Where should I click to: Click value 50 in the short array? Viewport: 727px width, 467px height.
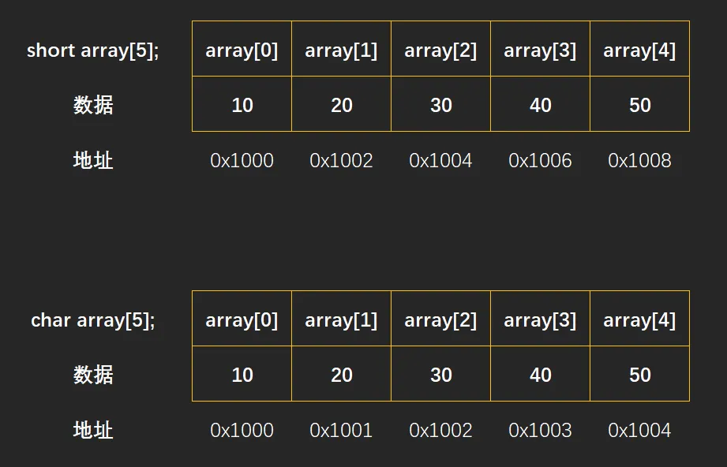639,104
